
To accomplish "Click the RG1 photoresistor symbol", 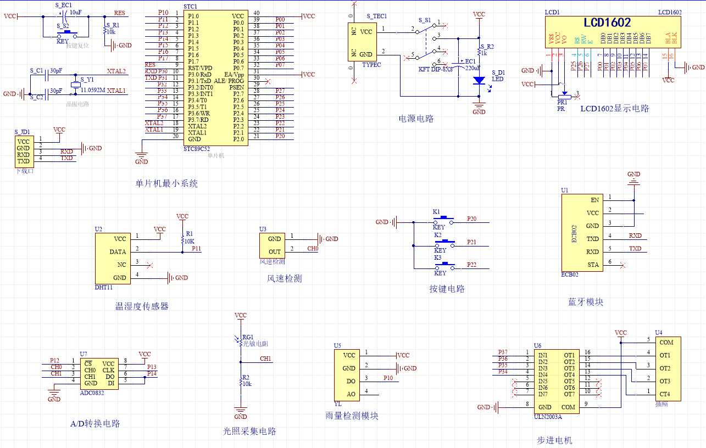I will tap(240, 341).
